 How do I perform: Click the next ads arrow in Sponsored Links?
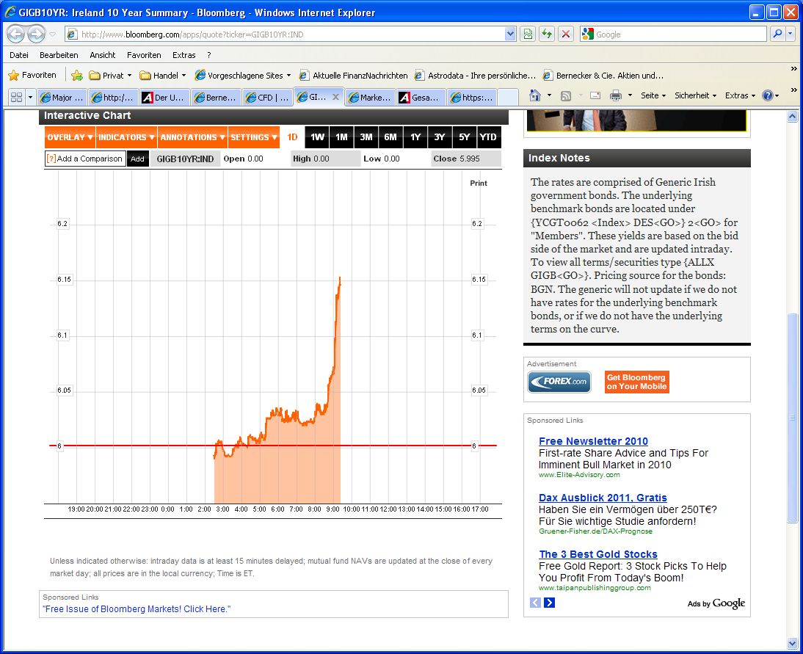pos(549,603)
